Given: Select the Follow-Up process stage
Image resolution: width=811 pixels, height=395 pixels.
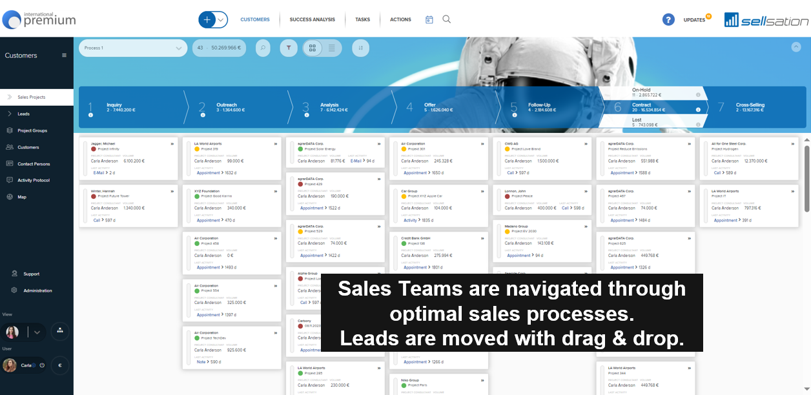Looking at the screenshot, I should tap(551, 107).
